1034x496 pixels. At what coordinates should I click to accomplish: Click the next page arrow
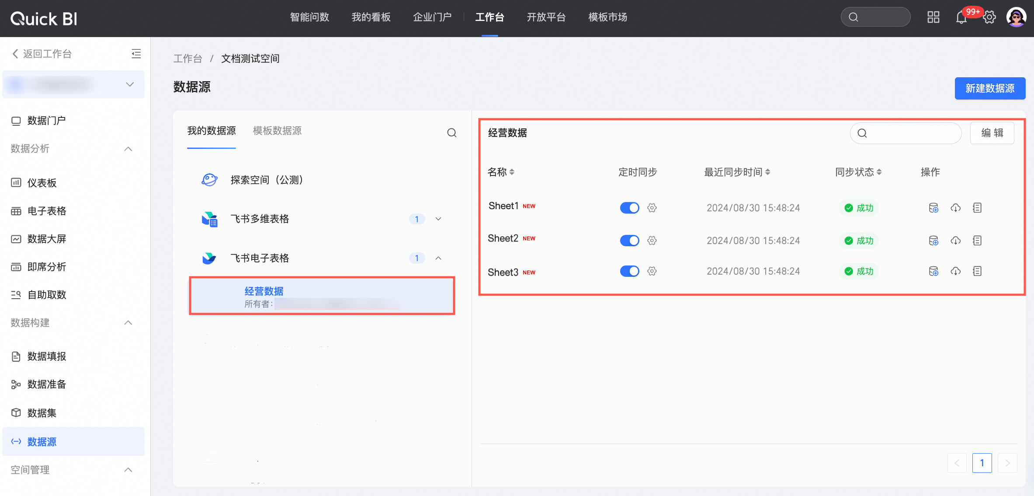tap(1007, 463)
